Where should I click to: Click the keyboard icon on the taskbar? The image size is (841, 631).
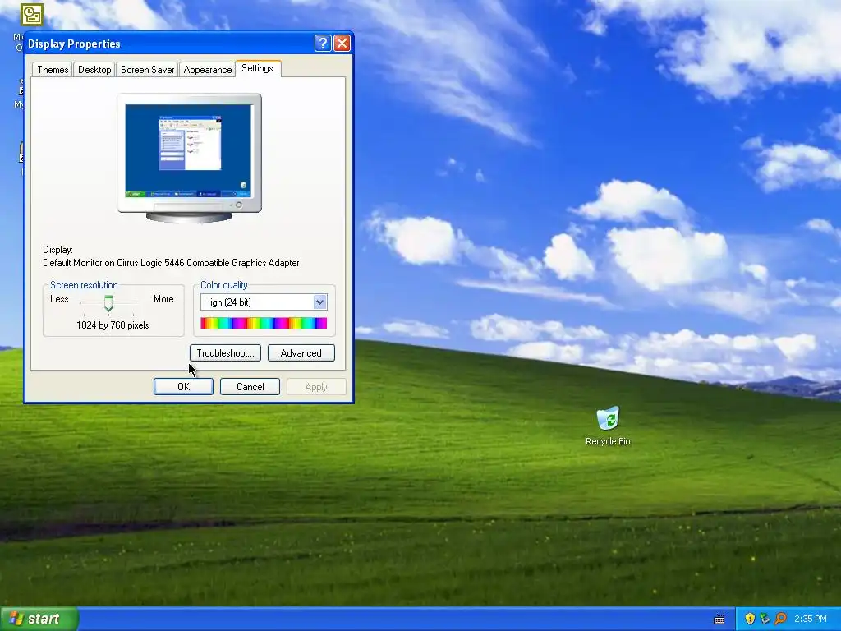tap(719, 619)
